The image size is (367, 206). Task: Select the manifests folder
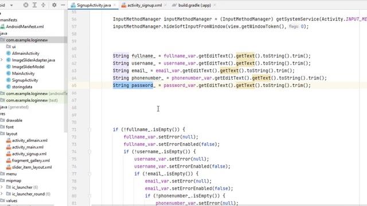(9, 20)
